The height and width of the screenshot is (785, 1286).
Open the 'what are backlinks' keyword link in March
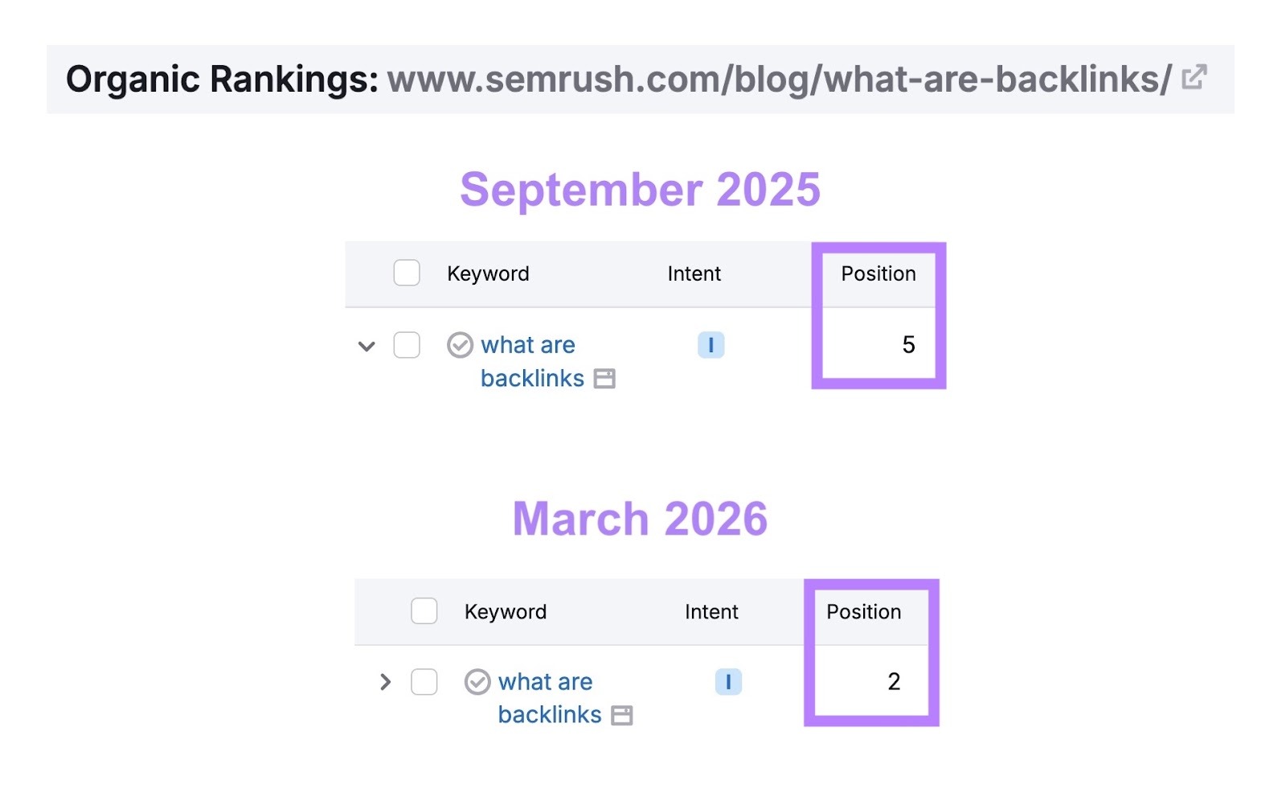546,682
